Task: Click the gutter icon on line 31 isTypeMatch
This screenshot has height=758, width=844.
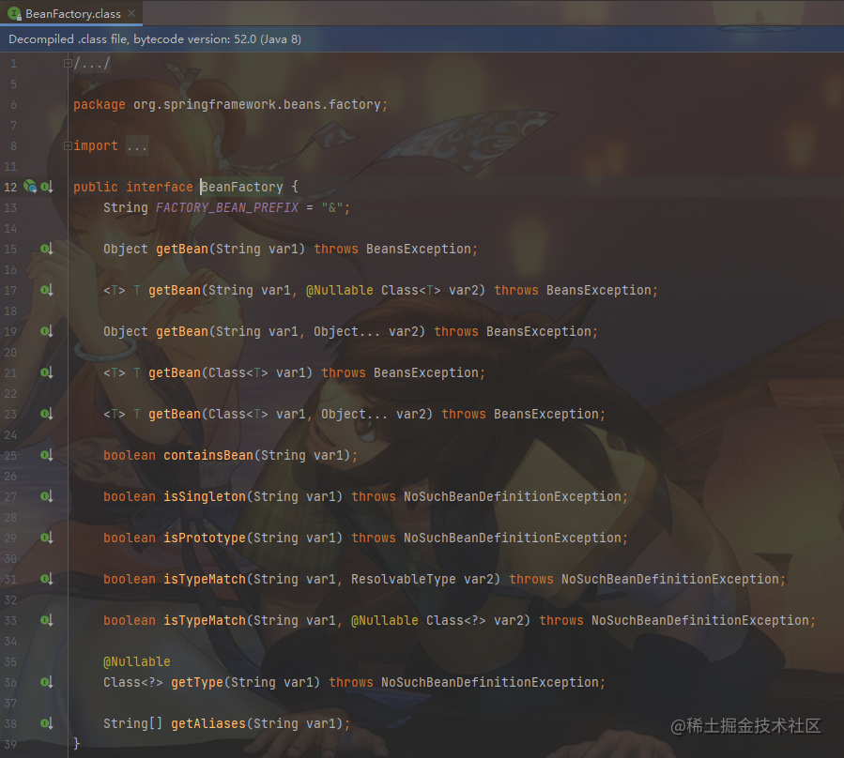Action: 47,579
